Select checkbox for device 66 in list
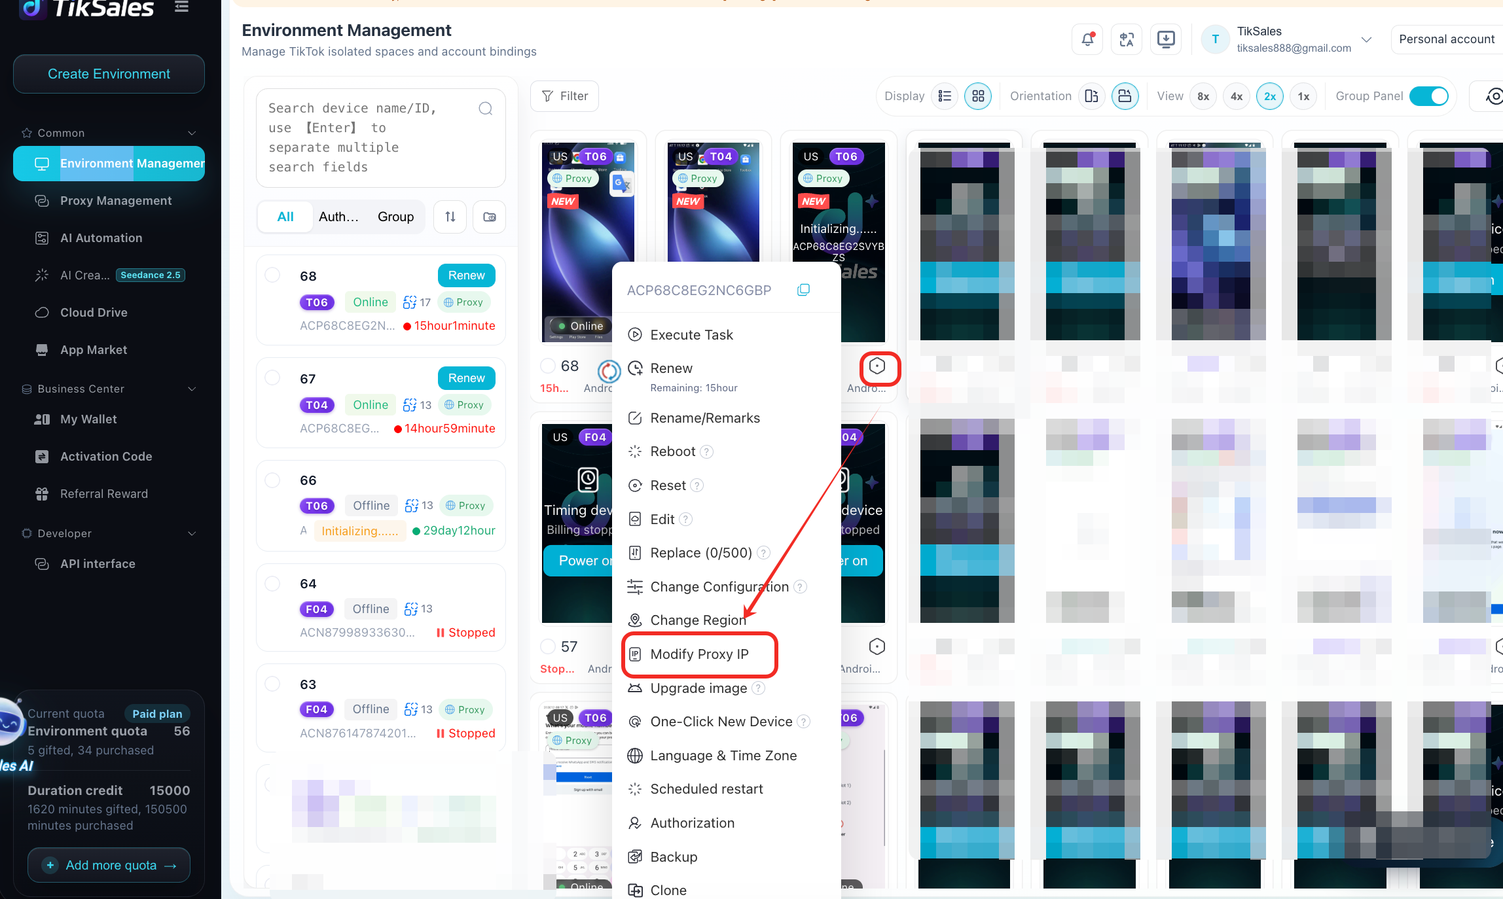1503x899 pixels. pos(272,480)
